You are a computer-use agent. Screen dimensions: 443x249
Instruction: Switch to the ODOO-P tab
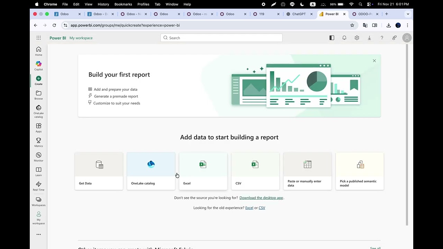click(x=365, y=14)
